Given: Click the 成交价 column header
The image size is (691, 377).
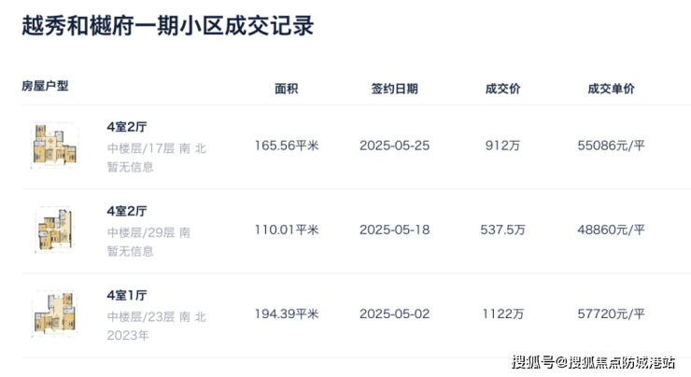Looking at the screenshot, I should pos(502,90).
